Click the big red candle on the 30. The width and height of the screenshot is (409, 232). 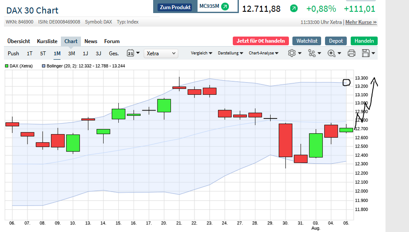point(285,141)
